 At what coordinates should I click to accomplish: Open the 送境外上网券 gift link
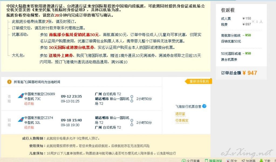pos(61,56)
